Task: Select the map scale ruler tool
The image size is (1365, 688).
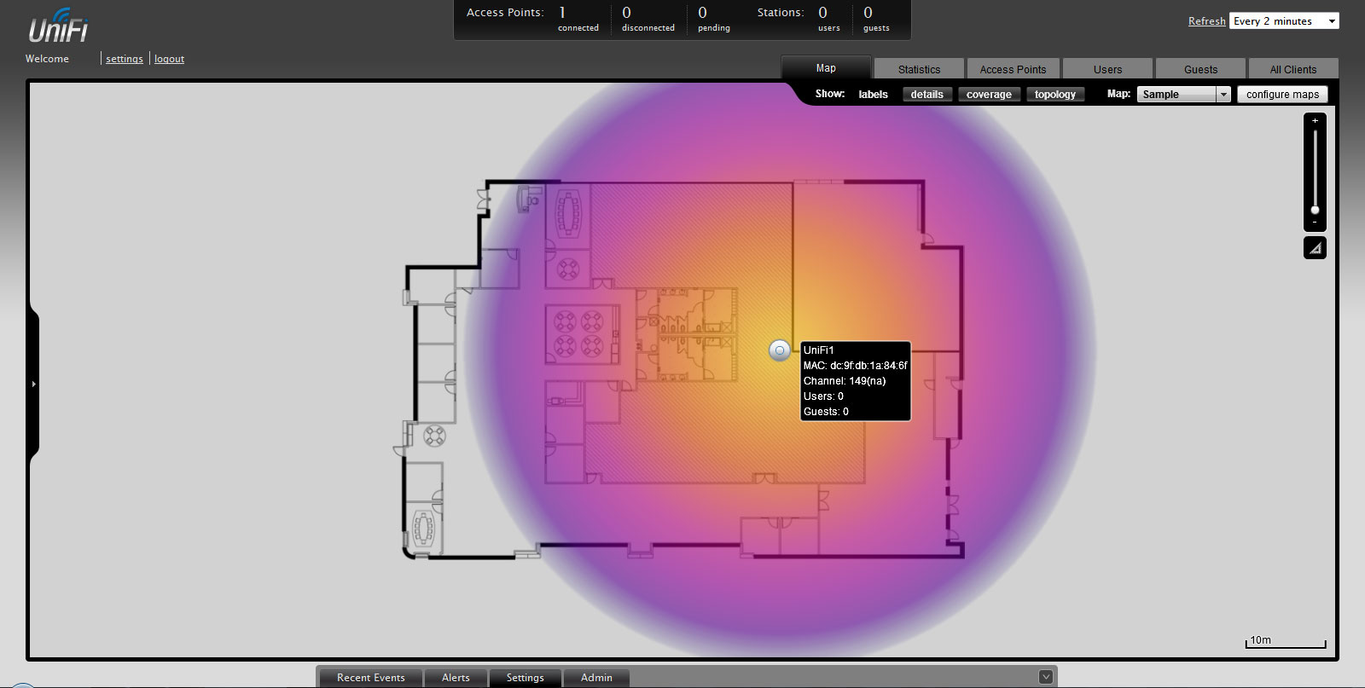Action: pyautogui.click(x=1315, y=248)
